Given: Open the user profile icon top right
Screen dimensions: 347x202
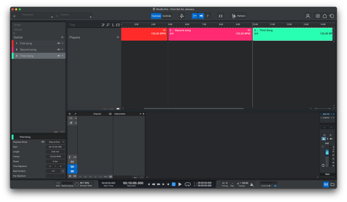Looking at the screenshot, I should pyautogui.click(x=307, y=16).
